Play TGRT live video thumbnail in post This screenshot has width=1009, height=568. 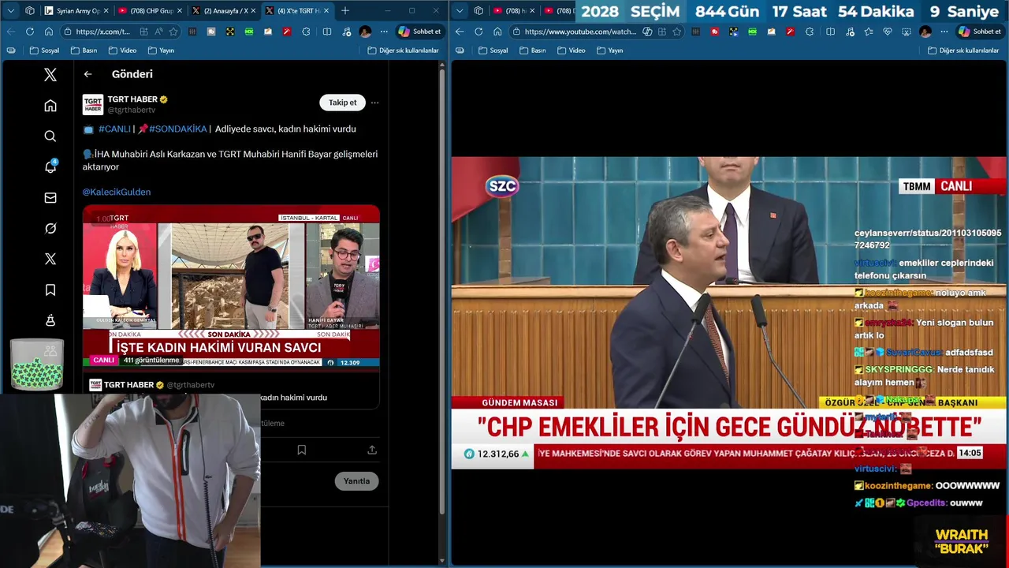tap(231, 286)
